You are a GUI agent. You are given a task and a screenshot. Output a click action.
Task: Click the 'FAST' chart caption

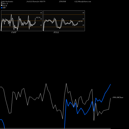point(14,33)
